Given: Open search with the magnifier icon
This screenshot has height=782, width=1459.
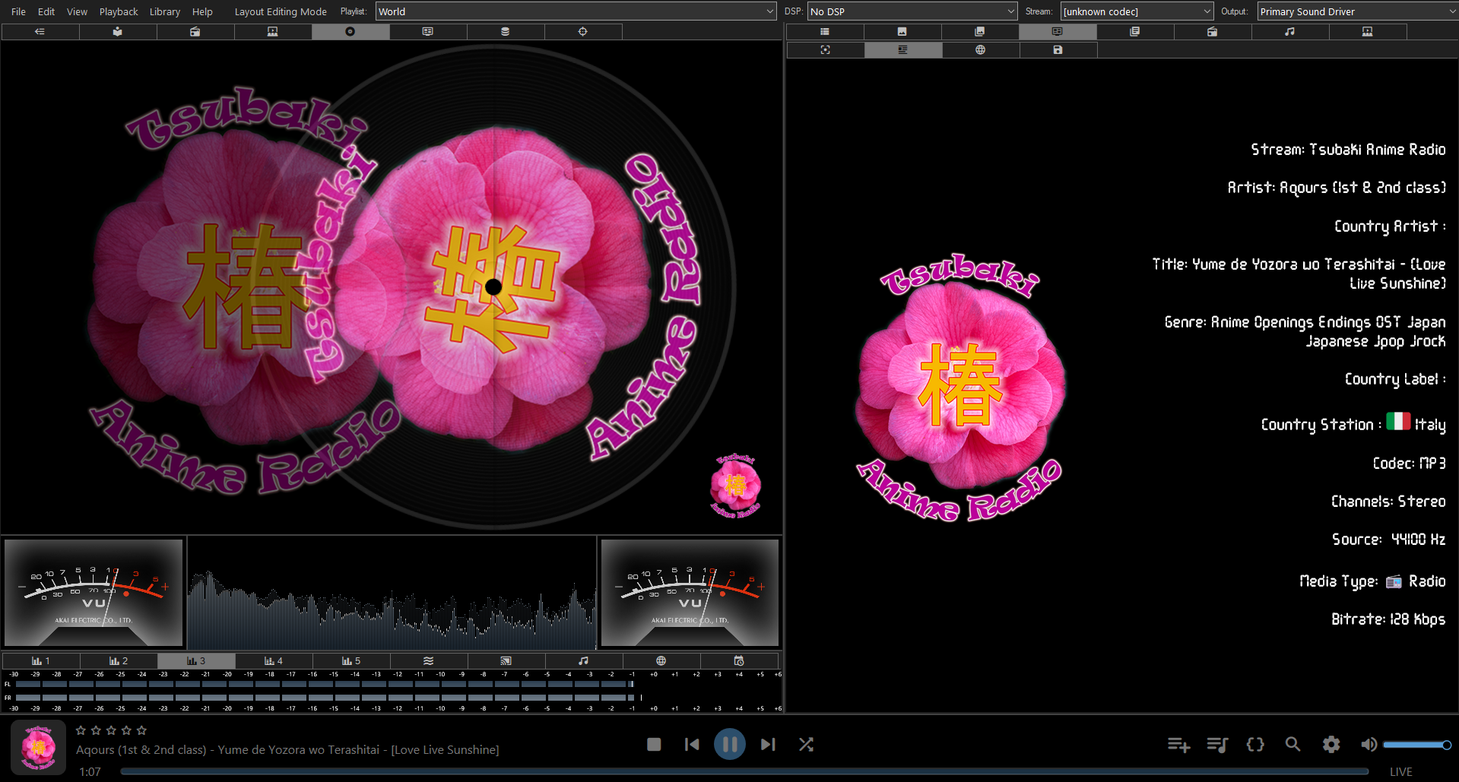Looking at the screenshot, I should point(1293,745).
